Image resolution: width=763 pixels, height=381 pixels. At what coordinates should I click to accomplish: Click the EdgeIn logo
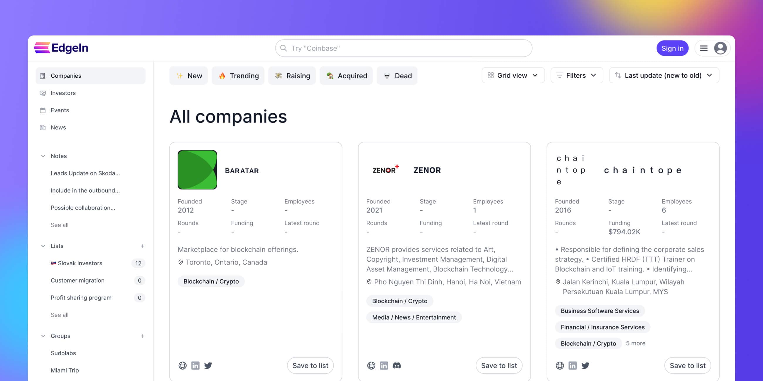click(x=61, y=48)
